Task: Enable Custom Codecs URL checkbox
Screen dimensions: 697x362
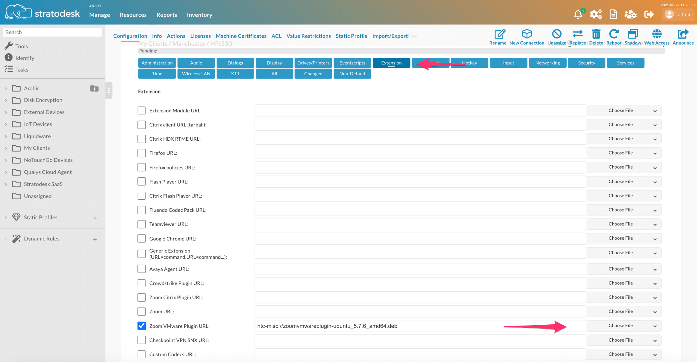Action: pyautogui.click(x=141, y=354)
